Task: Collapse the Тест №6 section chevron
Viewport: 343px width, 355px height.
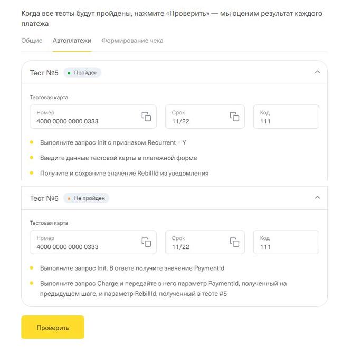Action: tap(317, 198)
